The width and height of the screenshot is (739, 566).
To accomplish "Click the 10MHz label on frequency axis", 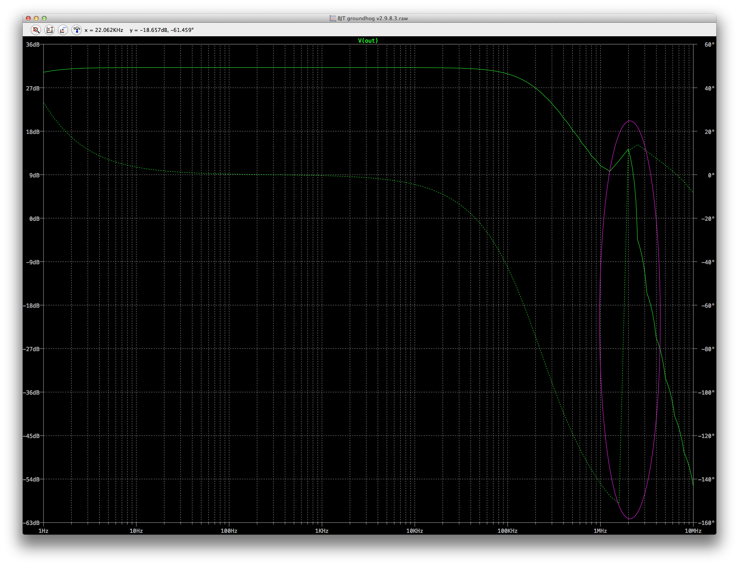I will coord(693,531).
